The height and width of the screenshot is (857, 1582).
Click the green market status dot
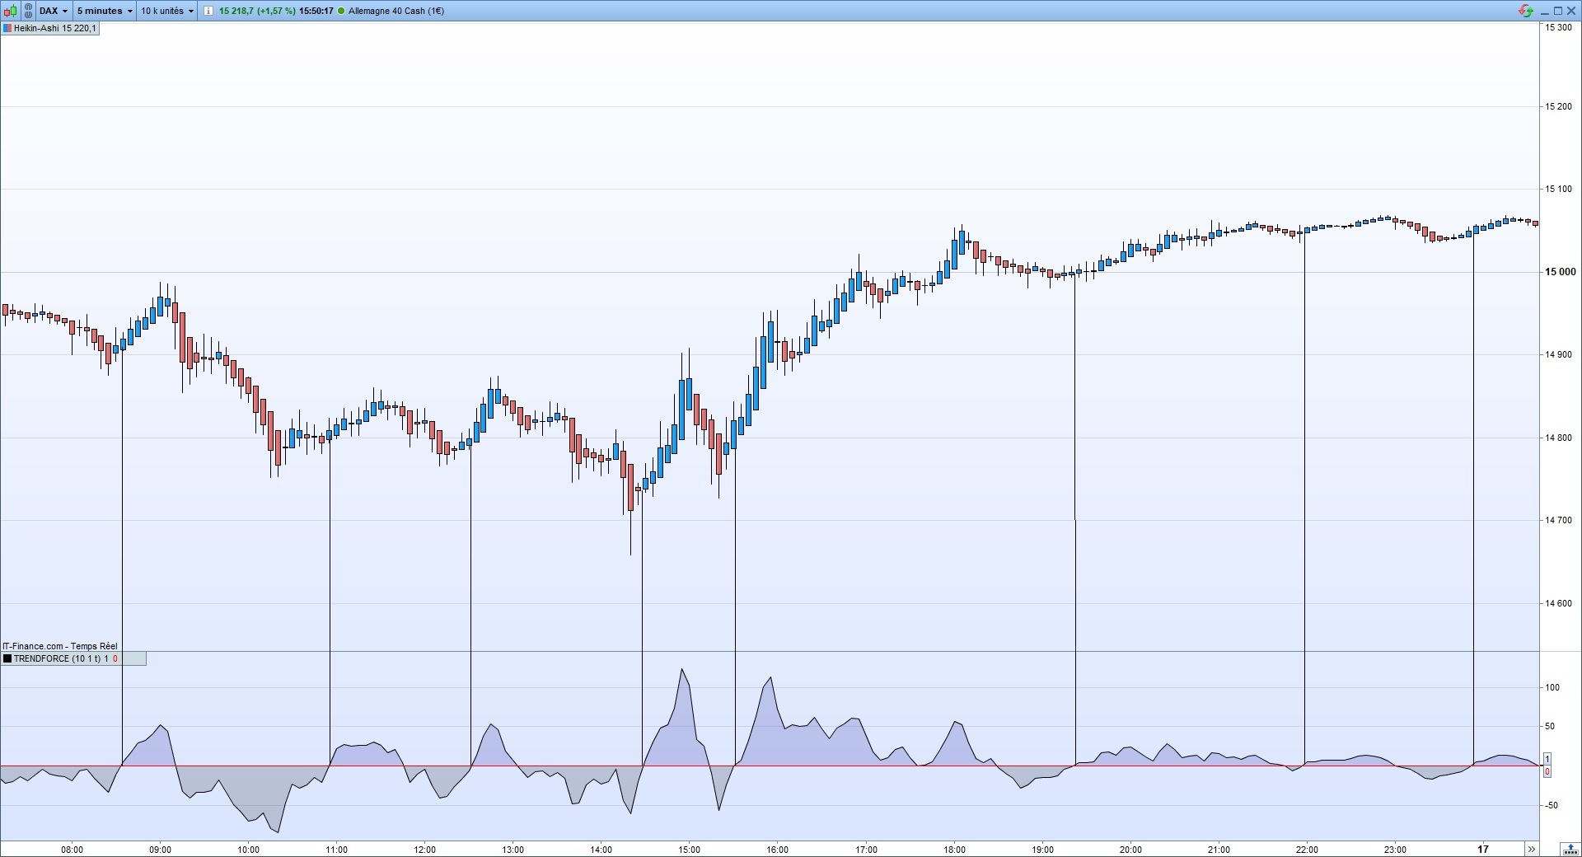point(342,11)
